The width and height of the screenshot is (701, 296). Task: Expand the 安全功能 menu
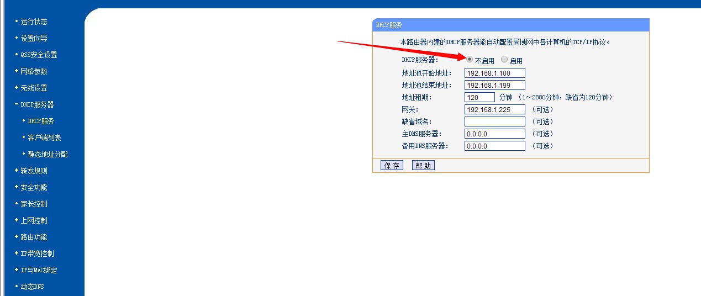[x=34, y=187]
